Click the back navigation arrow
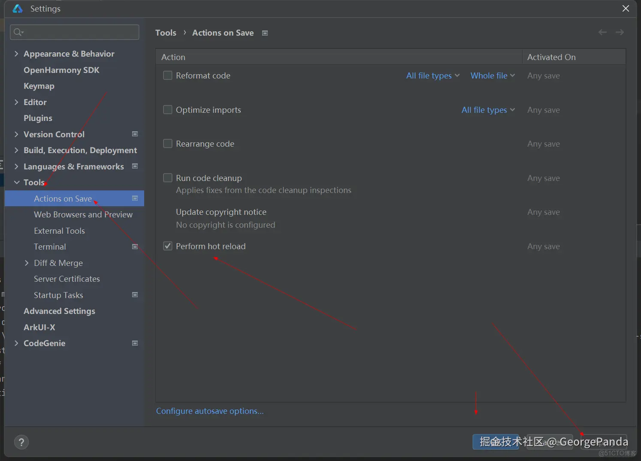 [602, 32]
